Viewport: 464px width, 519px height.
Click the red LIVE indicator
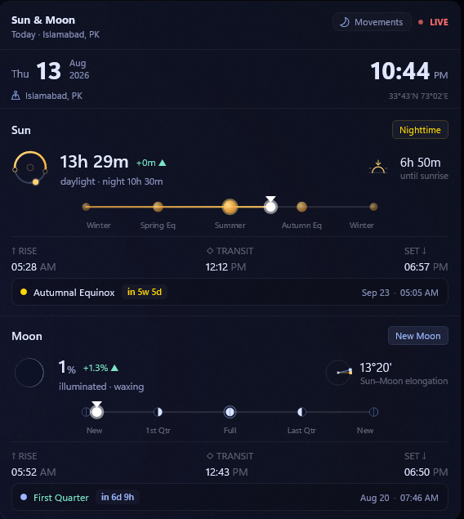point(433,22)
